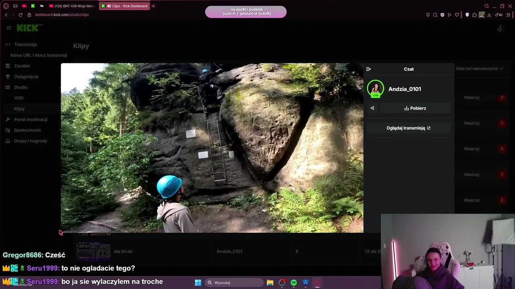The width and height of the screenshot is (515, 289).
Task: Expand the Studio sidebar section
Action: (21, 88)
